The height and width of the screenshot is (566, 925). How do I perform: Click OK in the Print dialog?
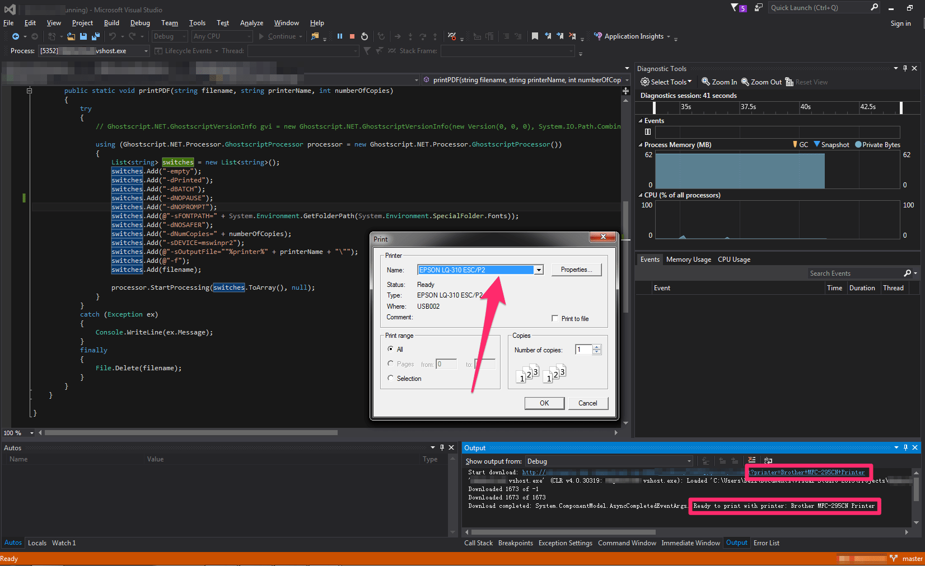(x=544, y=403)
